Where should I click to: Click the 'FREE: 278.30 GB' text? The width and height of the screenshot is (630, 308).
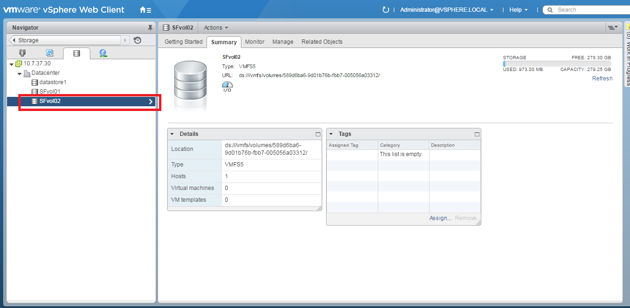591,57
